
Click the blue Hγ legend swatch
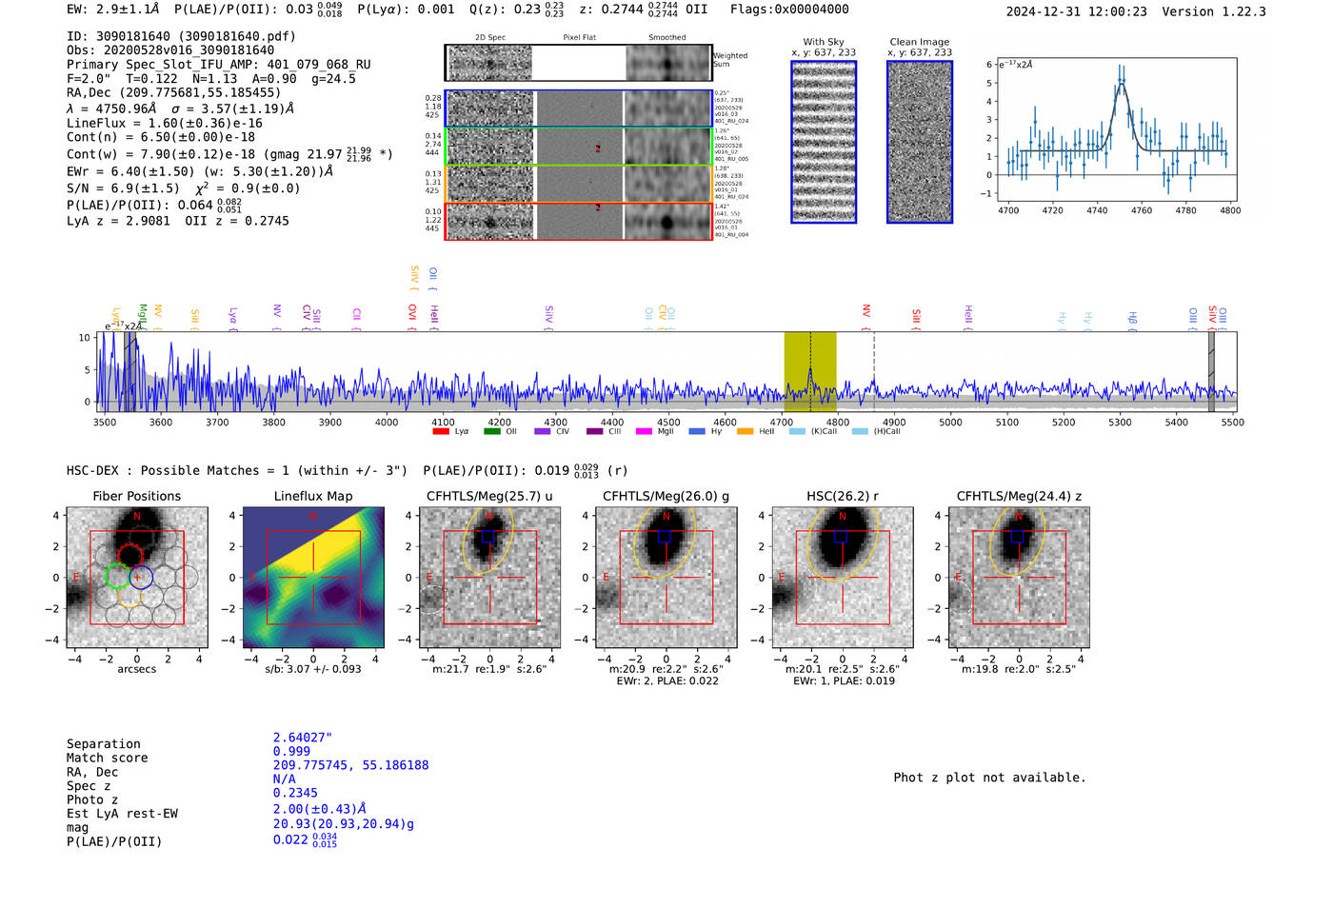pyautogui.click(x=697, y=432)
